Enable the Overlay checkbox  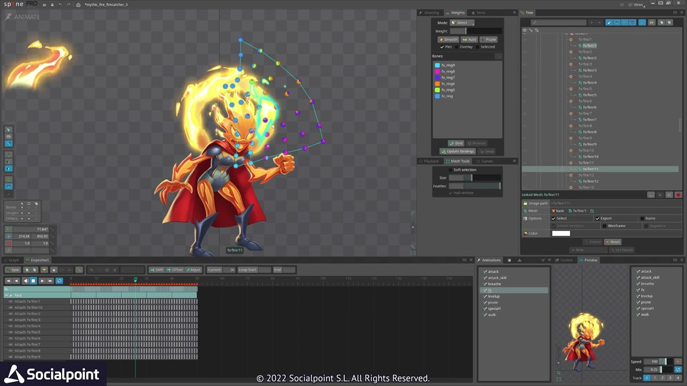click(457, 47)
